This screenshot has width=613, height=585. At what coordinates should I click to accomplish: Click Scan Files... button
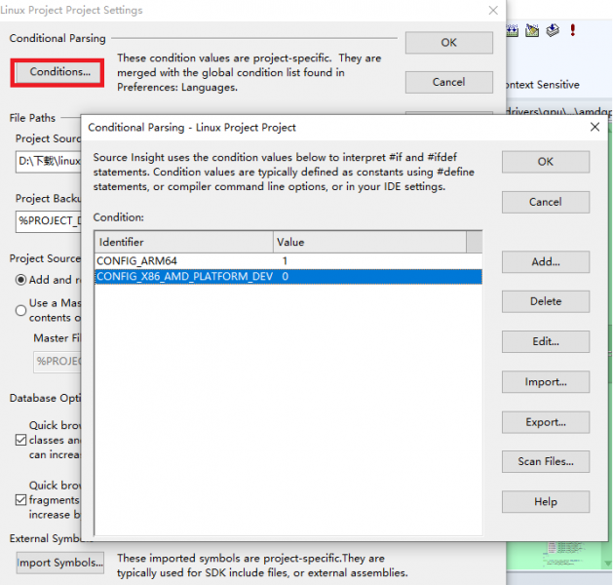[x=545, y=461]
